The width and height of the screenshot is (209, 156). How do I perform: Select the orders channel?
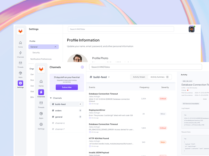point(67,110)
